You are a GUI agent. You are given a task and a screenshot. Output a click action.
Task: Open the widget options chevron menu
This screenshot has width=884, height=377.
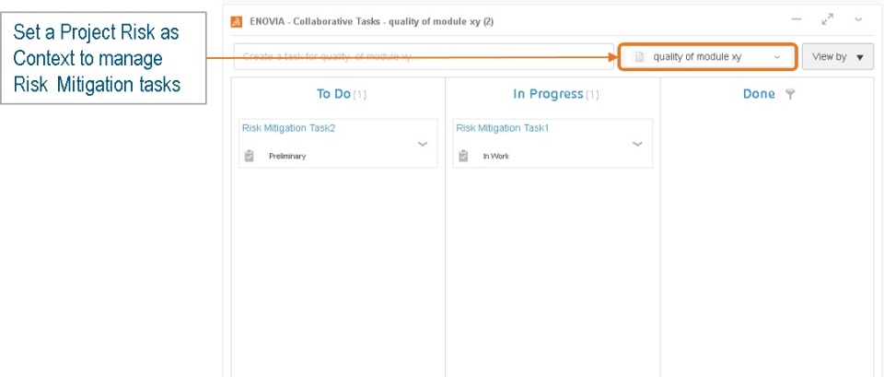[x=858, y=19]
